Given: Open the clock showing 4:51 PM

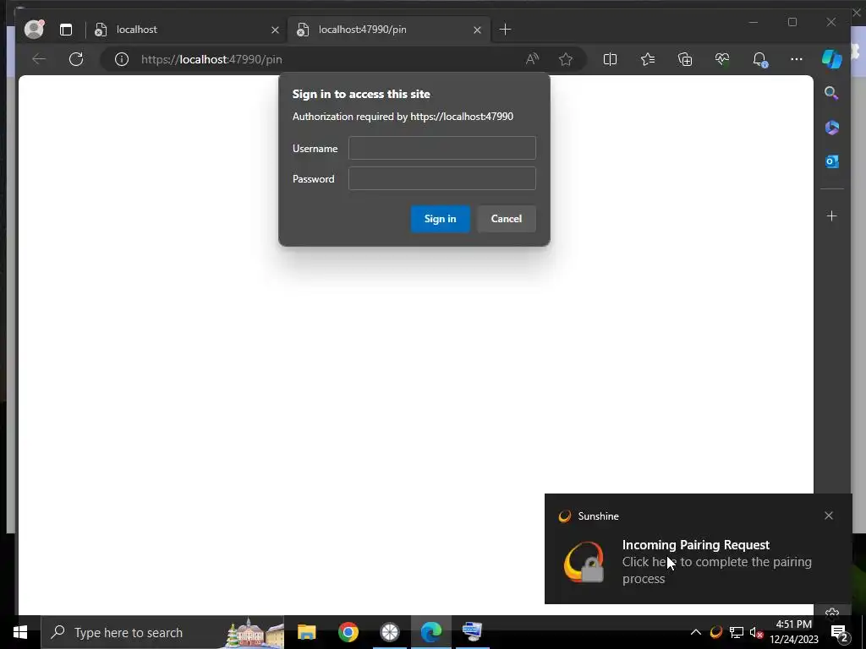Looking at the screenshot, I should pos(793,632).
